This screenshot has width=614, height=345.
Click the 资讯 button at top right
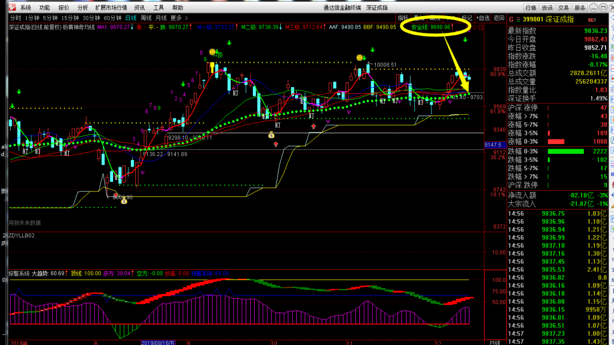click(547, 7)
